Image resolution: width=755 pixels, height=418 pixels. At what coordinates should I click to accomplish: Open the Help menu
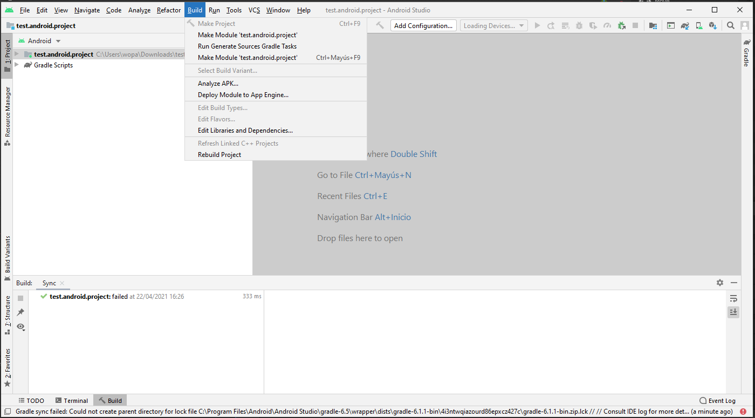point(304,10)
